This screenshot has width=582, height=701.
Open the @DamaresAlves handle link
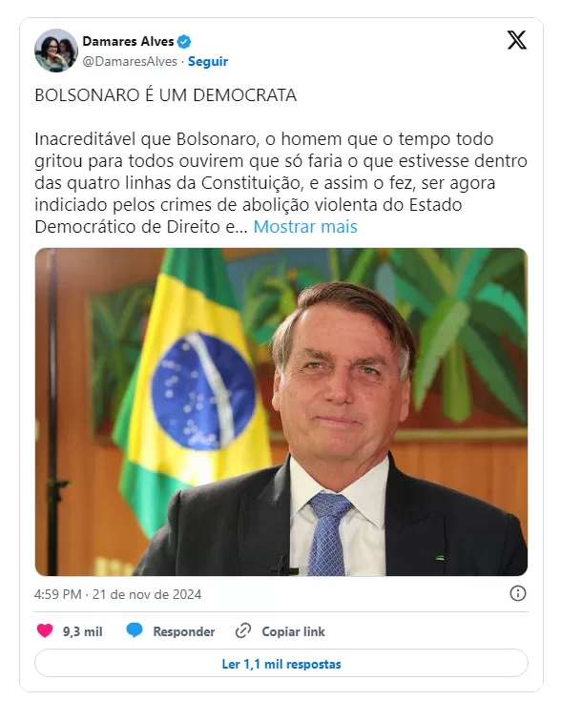(x=130, y=61)
